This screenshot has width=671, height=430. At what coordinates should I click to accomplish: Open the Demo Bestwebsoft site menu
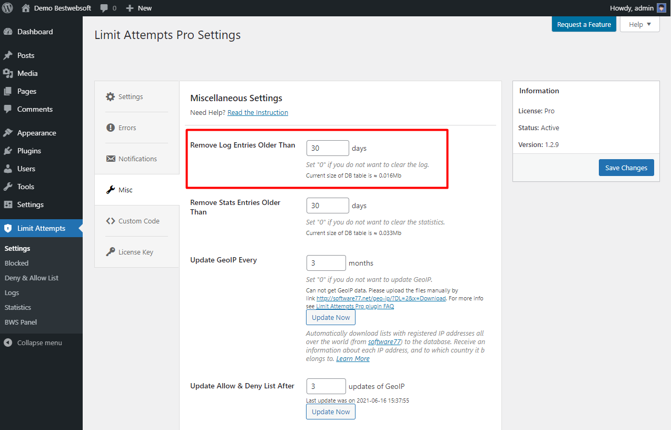56,8
